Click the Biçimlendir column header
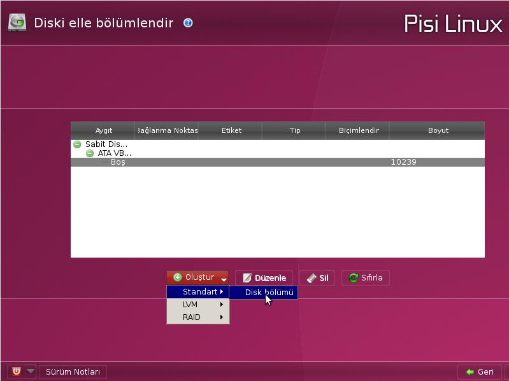This screenshot has height=381, width=509. (x=358, y=130)
